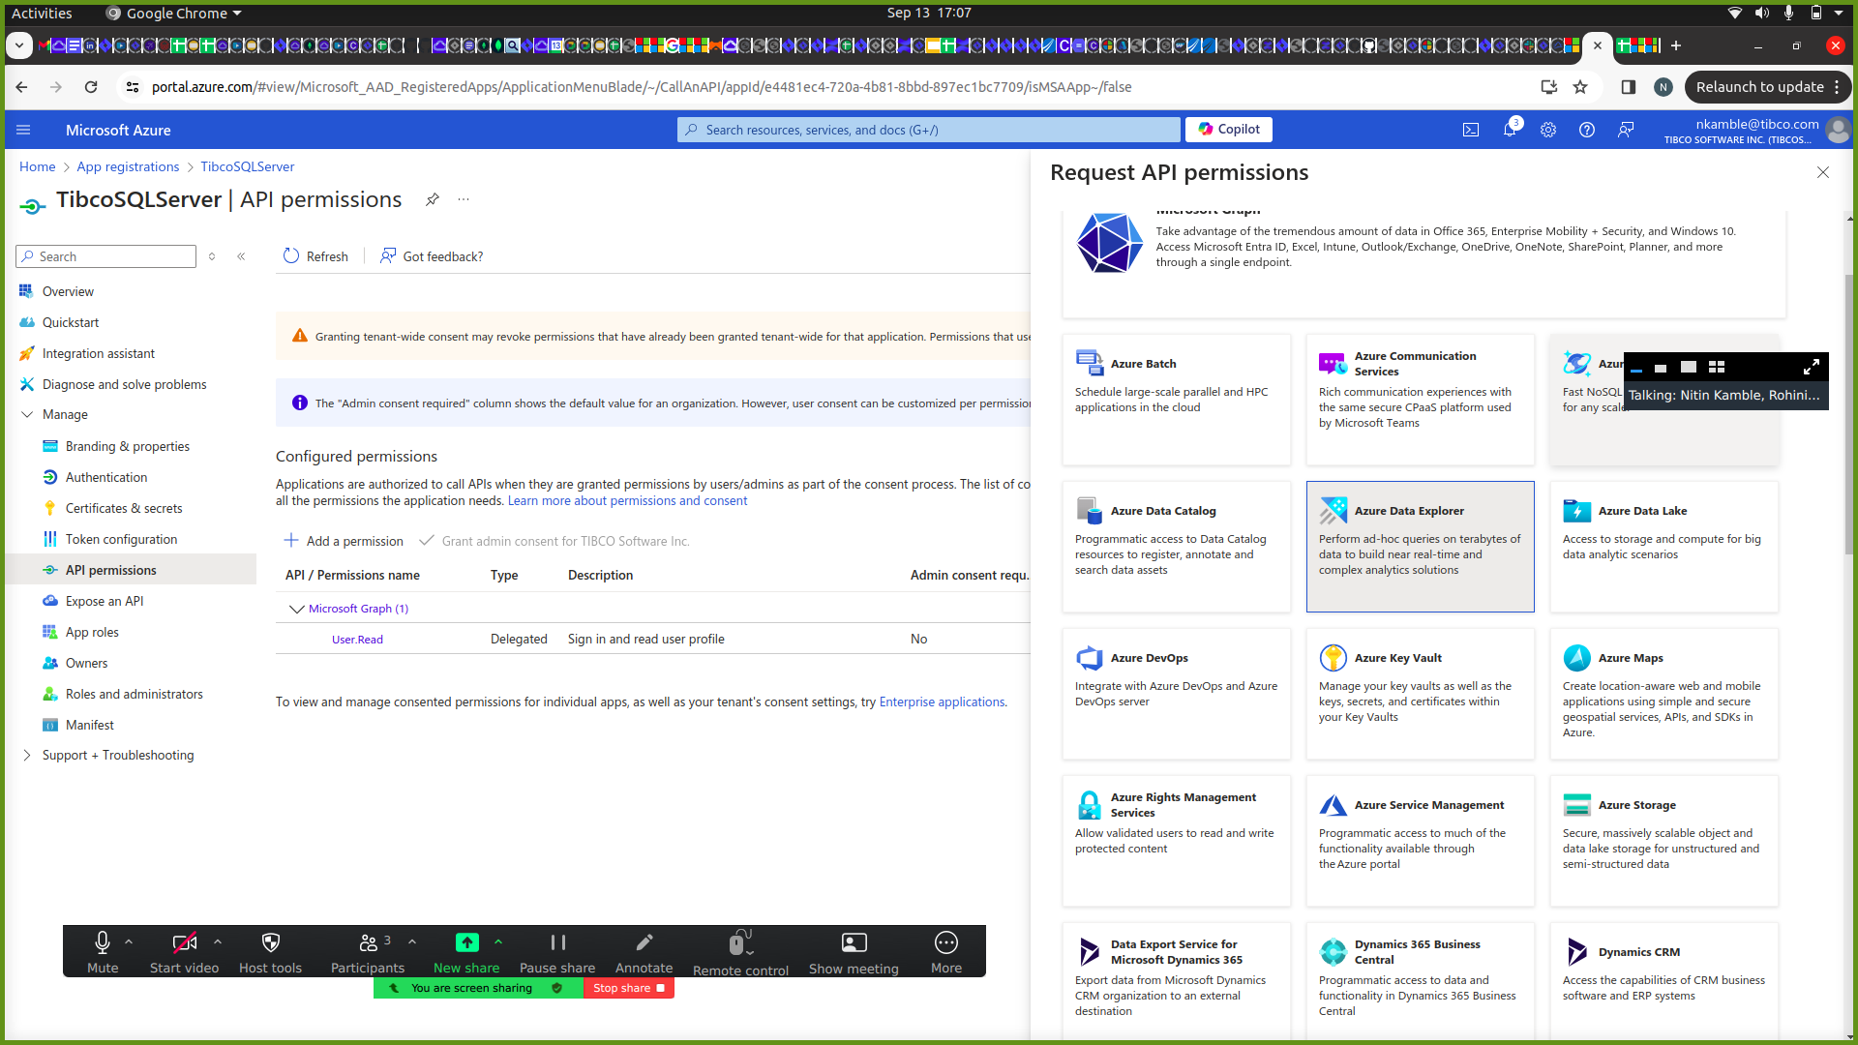Select the Azure Maps card
This screenshot has width=1858, height=1045.
click(x=1664, y=694)
